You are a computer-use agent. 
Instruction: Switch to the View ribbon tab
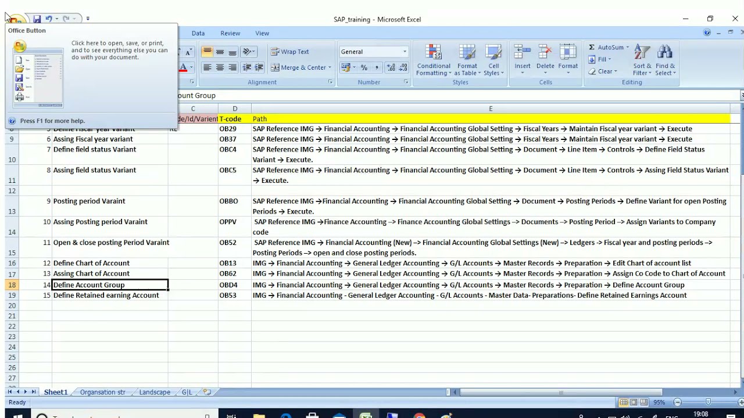262,33
